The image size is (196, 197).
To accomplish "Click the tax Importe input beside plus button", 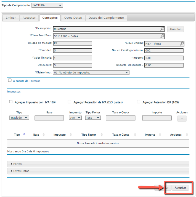I will pyautogui.click(x=157, y=118).
